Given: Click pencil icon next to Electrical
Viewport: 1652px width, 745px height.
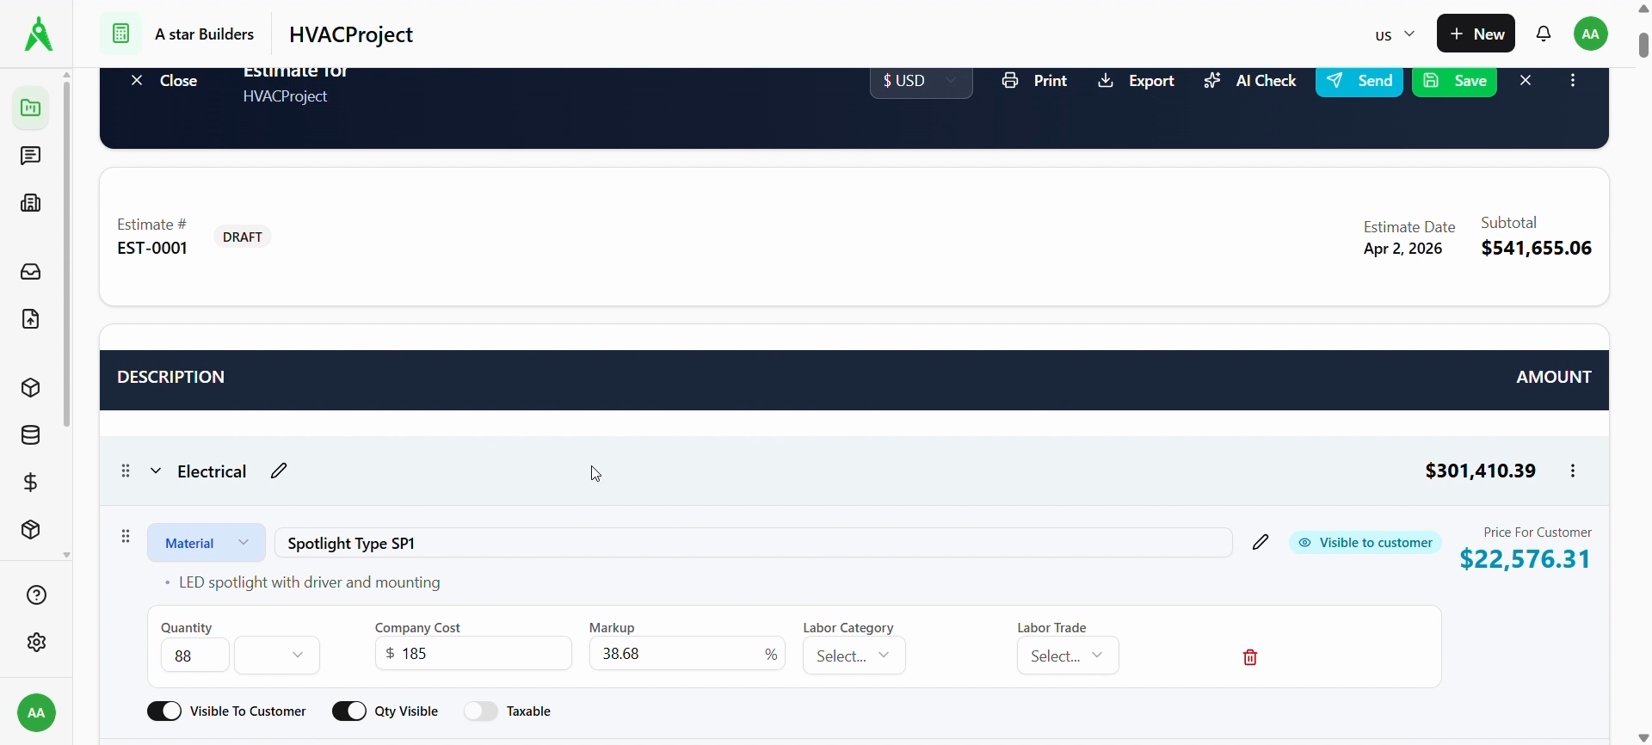Looking at the screenshot, I should coord(279,471).
